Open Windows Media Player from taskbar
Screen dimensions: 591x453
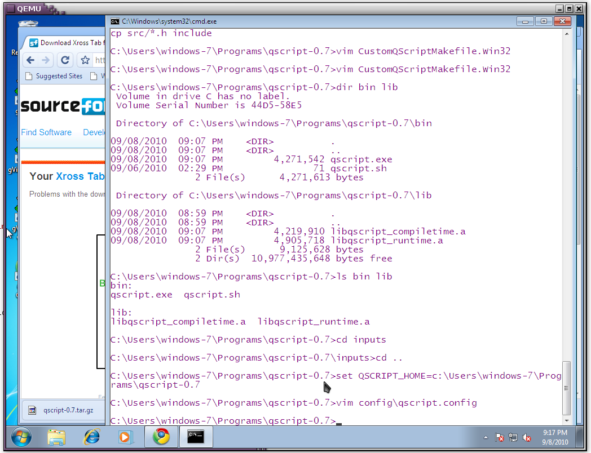[x=126, y=437]
